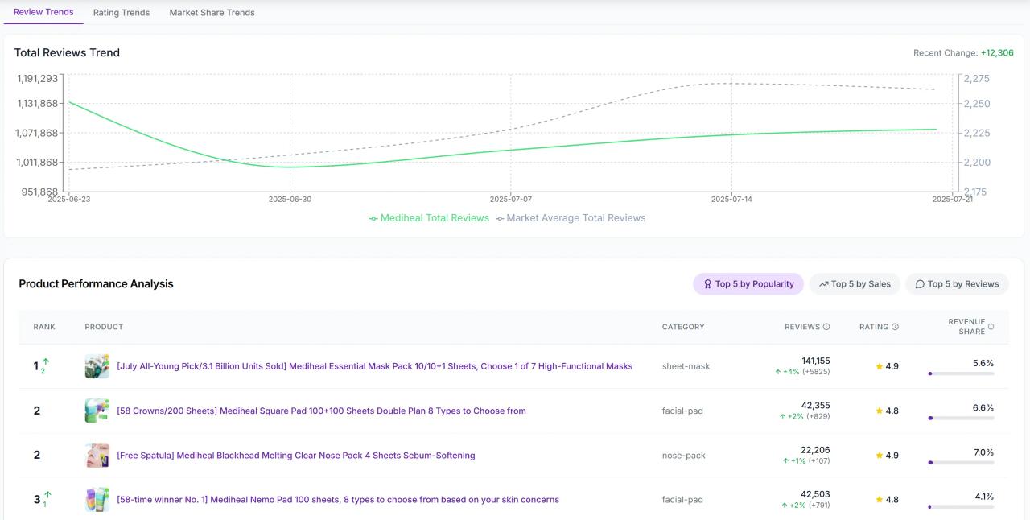Viewport: 1030px width, 520px height.
Task: Click the RATING column header
Action: (874, 327)
